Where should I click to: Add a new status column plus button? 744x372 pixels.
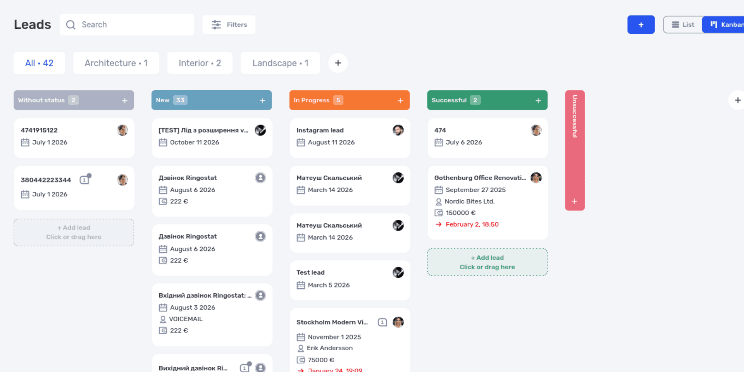click(737, 100)
